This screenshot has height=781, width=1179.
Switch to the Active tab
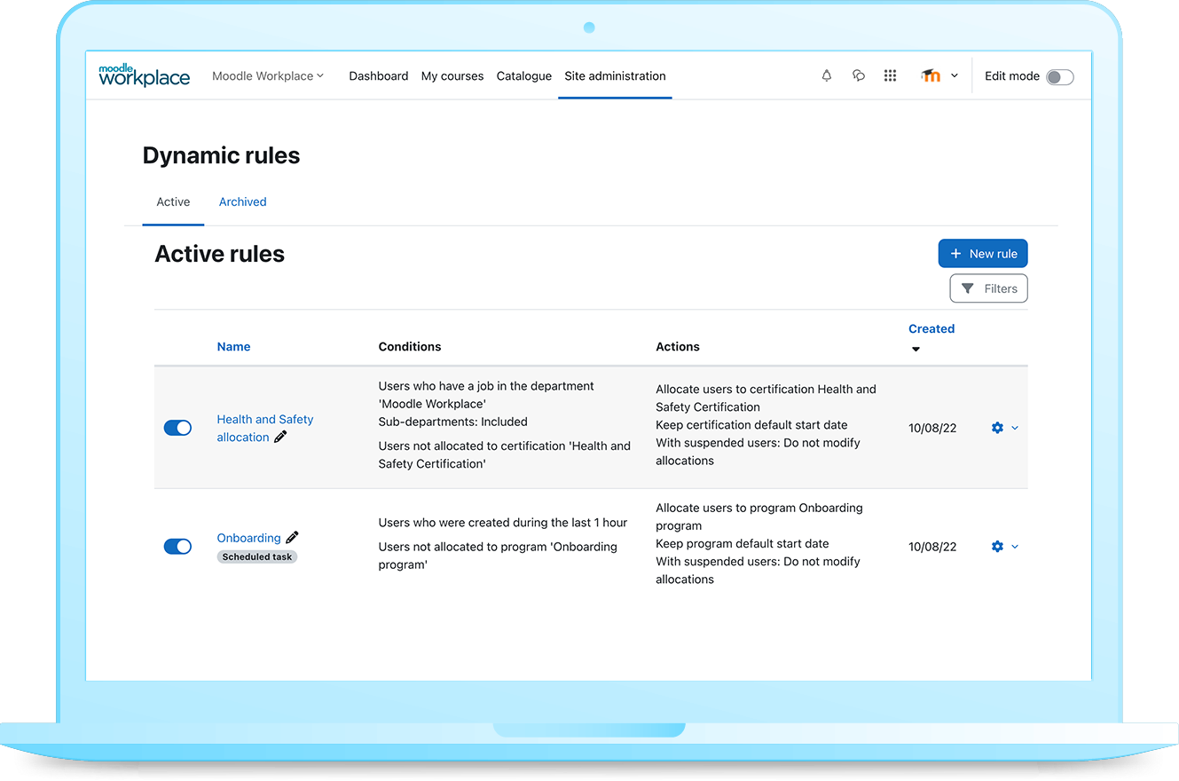pos(173,202)
